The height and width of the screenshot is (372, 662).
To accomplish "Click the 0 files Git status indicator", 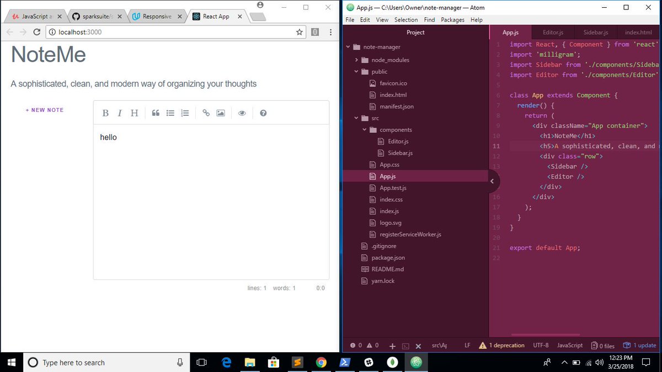I will [x=602, y=346].
